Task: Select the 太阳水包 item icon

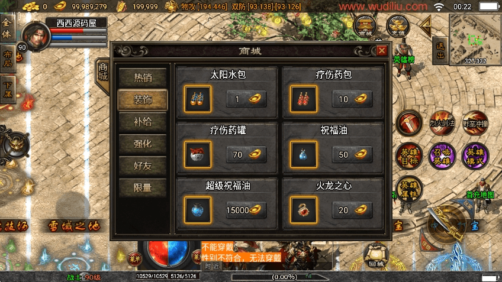Action: [x=198, y=99]
